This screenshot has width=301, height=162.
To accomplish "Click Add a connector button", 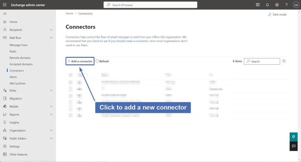I will point(80,61).
